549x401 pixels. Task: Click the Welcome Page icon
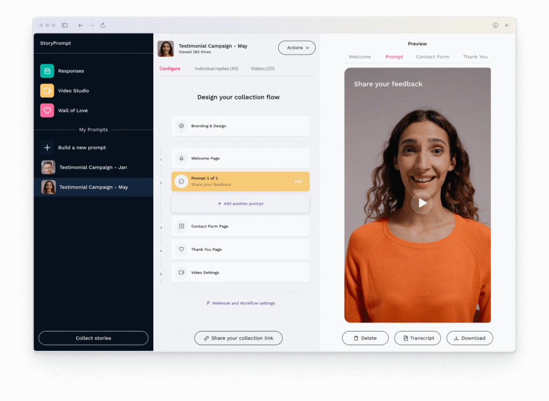click(x=181, y=158)
